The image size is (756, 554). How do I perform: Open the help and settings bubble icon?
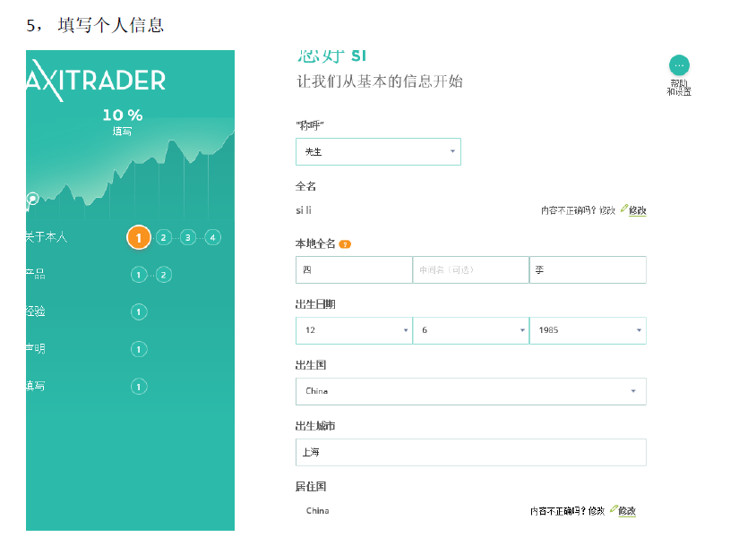tap(679, 65)
